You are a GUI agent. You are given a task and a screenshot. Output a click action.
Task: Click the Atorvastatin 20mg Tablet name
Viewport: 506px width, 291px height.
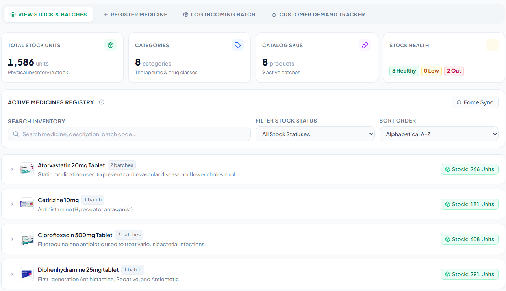point(71,165)
